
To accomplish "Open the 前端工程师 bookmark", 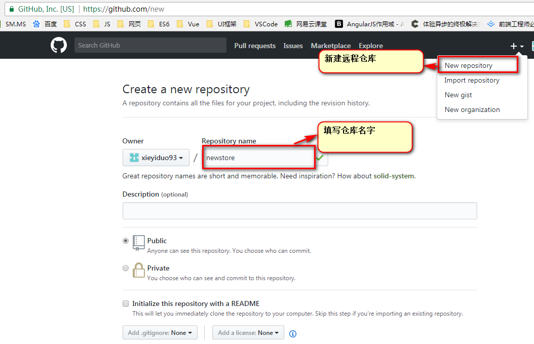I will (x=510, y=24).
